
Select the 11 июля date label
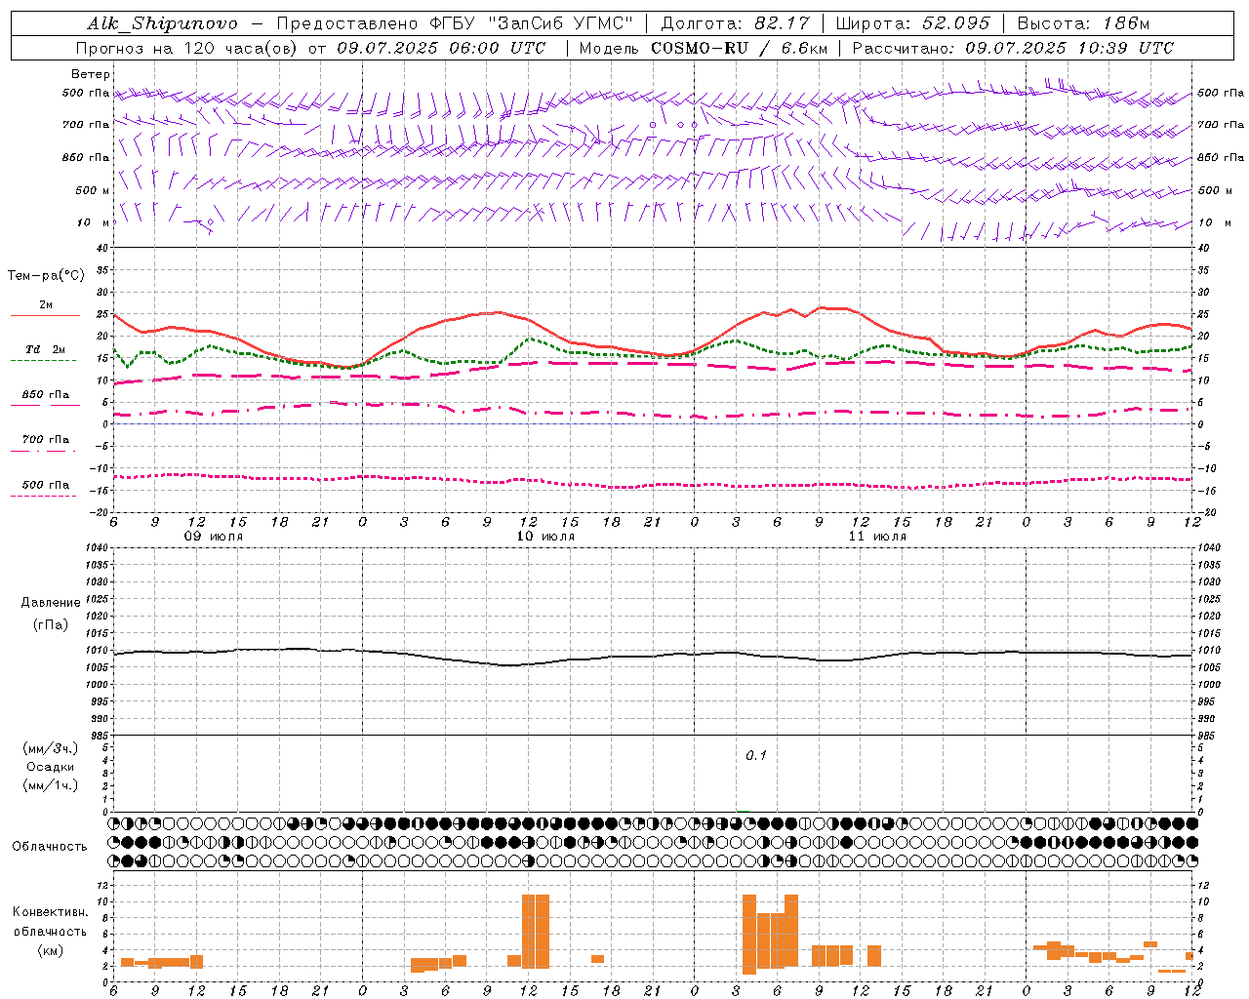877,537
